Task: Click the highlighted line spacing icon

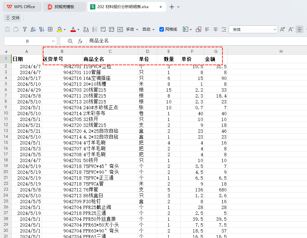Action: [299, 30]
